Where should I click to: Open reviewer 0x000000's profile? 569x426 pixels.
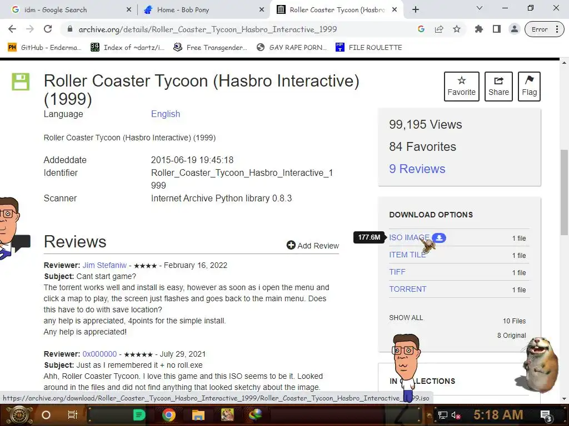(x=99, y=354)
